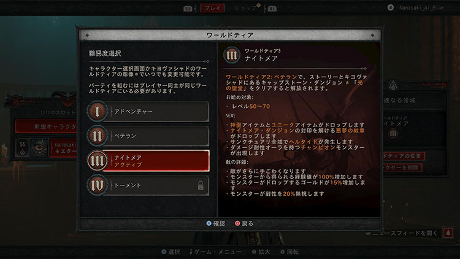460x259 pixels.
Task: Click the 新規キャラクター button
Action: (x=47, y=126)
